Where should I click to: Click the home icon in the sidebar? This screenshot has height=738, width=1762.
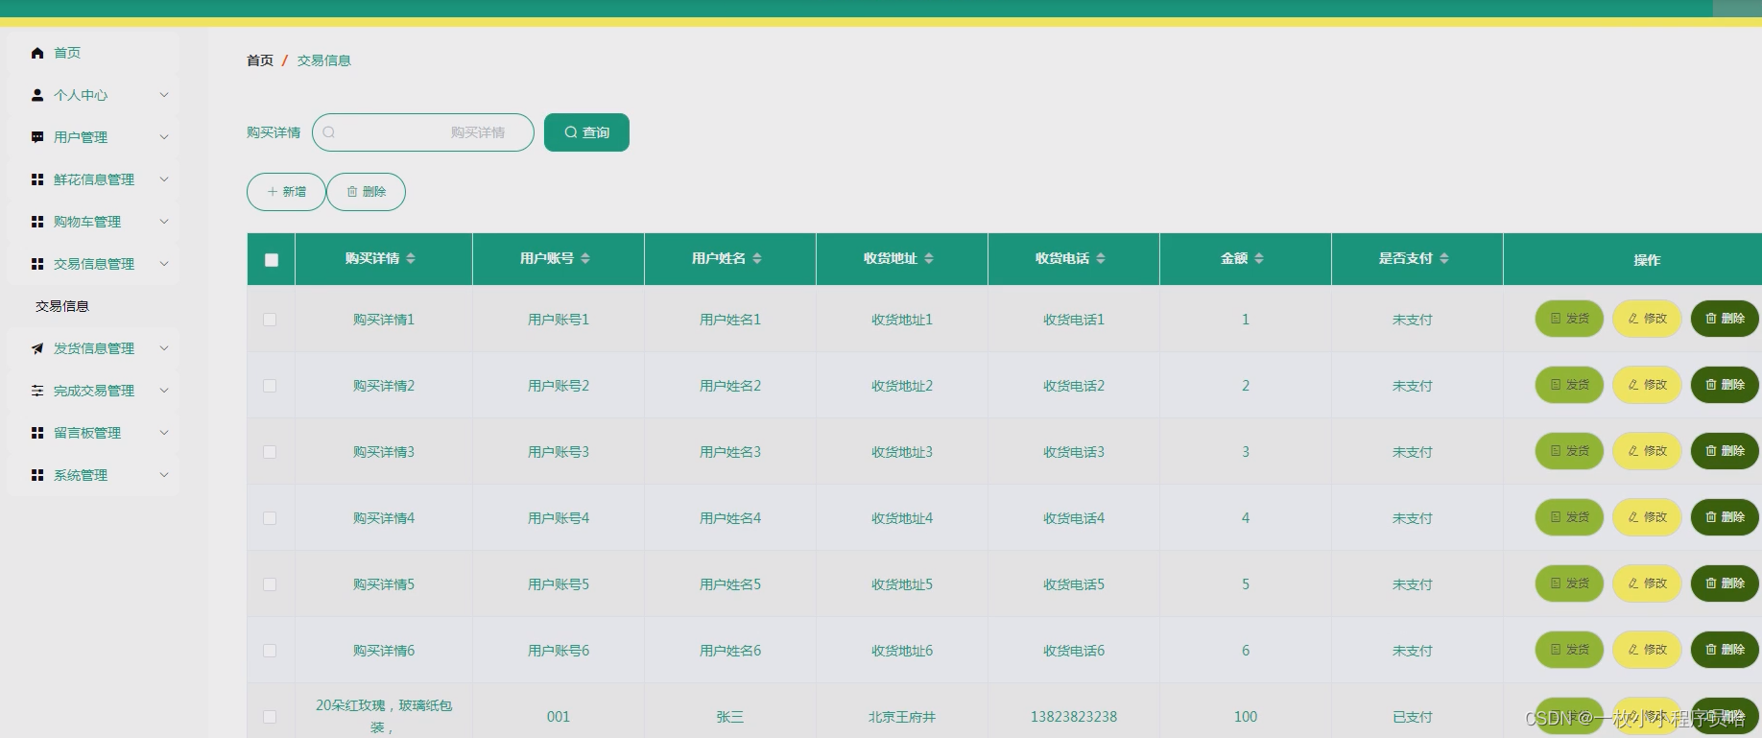tap(37, 53)
